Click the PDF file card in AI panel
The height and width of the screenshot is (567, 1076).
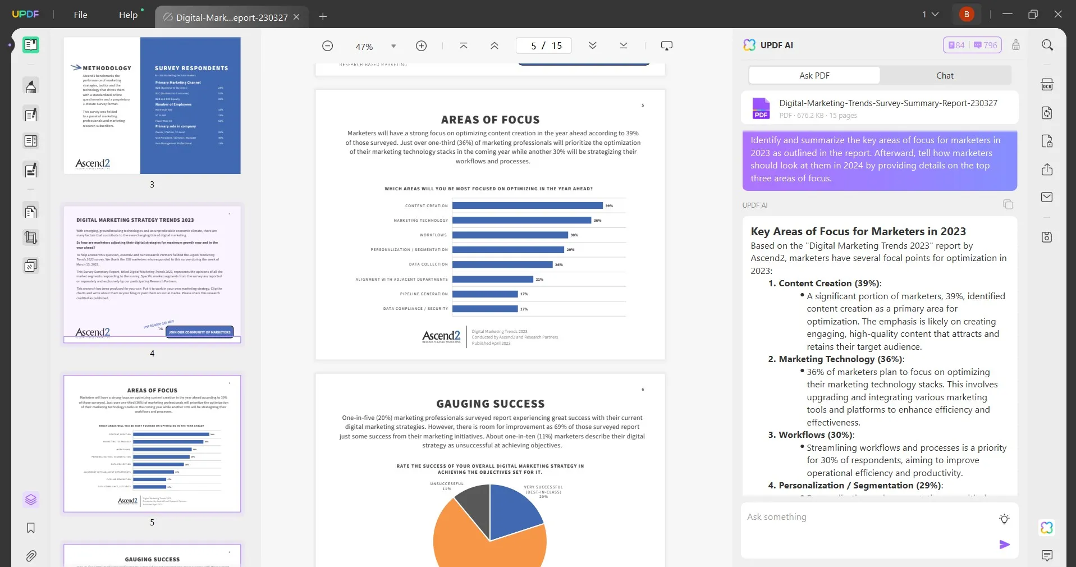[x=879, y=108]
